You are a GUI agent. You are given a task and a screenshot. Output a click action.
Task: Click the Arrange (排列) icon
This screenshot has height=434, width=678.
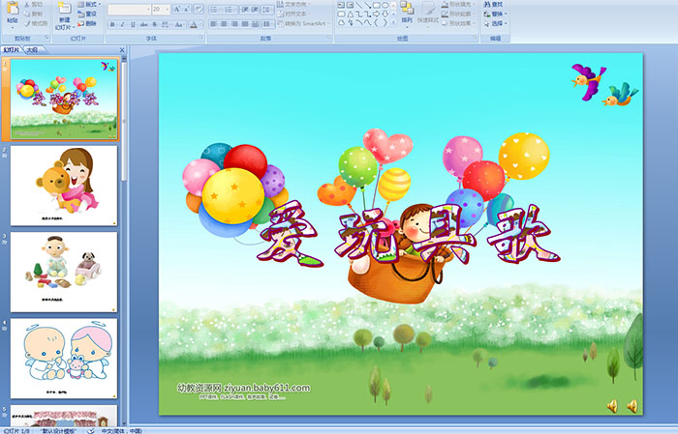[x=407, y=9]
